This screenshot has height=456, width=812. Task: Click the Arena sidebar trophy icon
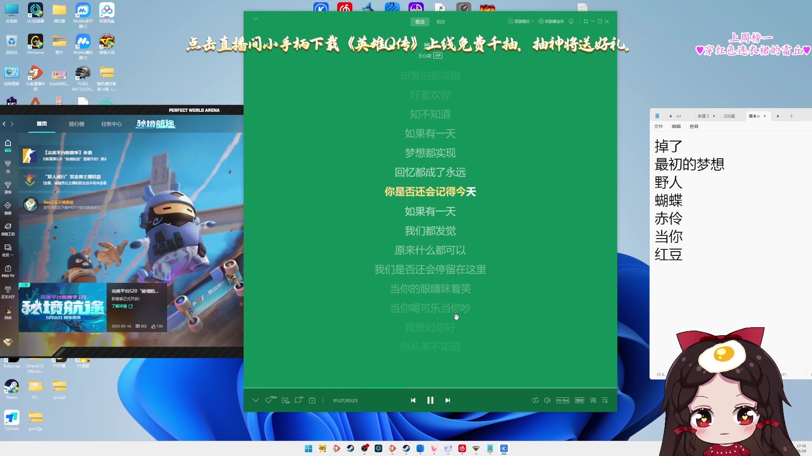[x=8, y=187]
